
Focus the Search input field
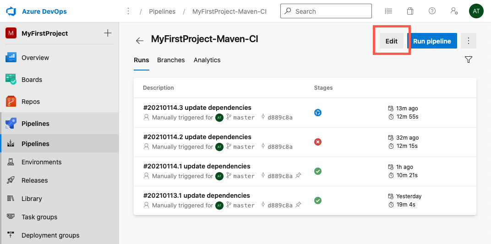click(326, 11)
